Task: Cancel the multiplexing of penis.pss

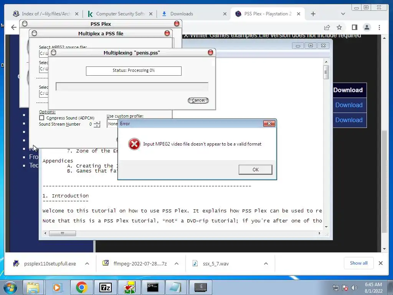Action: [198, 100]
